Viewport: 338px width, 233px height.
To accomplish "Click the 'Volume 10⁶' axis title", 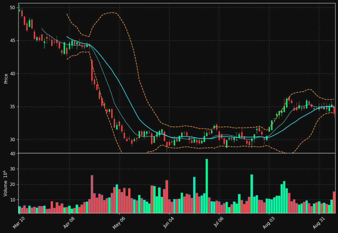I will click(x=6, y=183).
